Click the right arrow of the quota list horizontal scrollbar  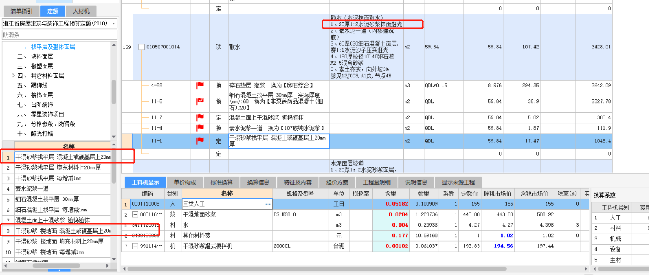pyautogui.click(x=107, y=265)
